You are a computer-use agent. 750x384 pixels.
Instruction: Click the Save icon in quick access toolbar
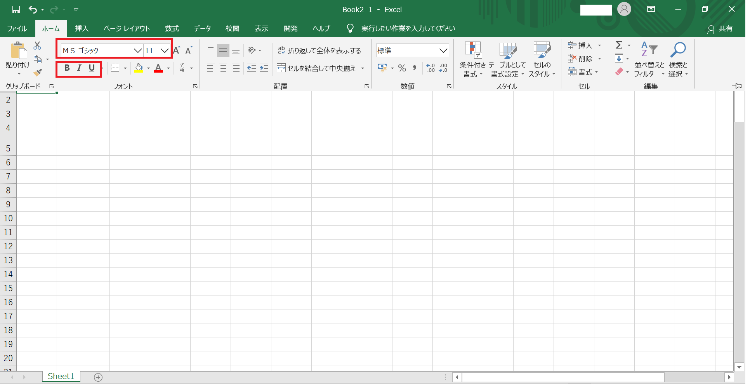click(16, 9)
